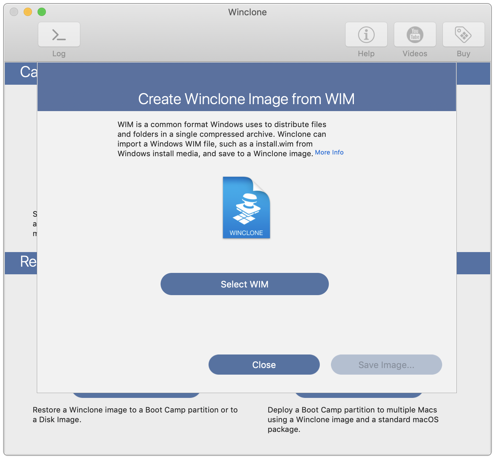Click the Winclone window title
The height and width of the screenshot is (459, 495).
coord(247,12)
